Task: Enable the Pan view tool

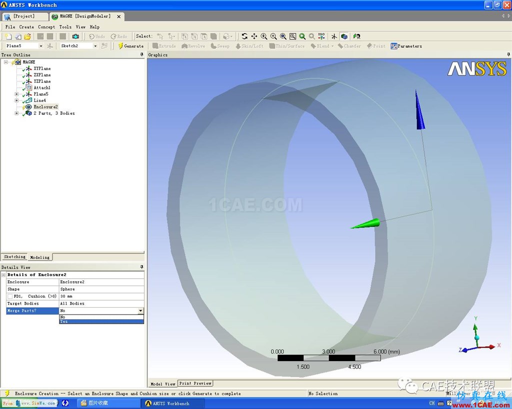Action: tap(254, 36)
